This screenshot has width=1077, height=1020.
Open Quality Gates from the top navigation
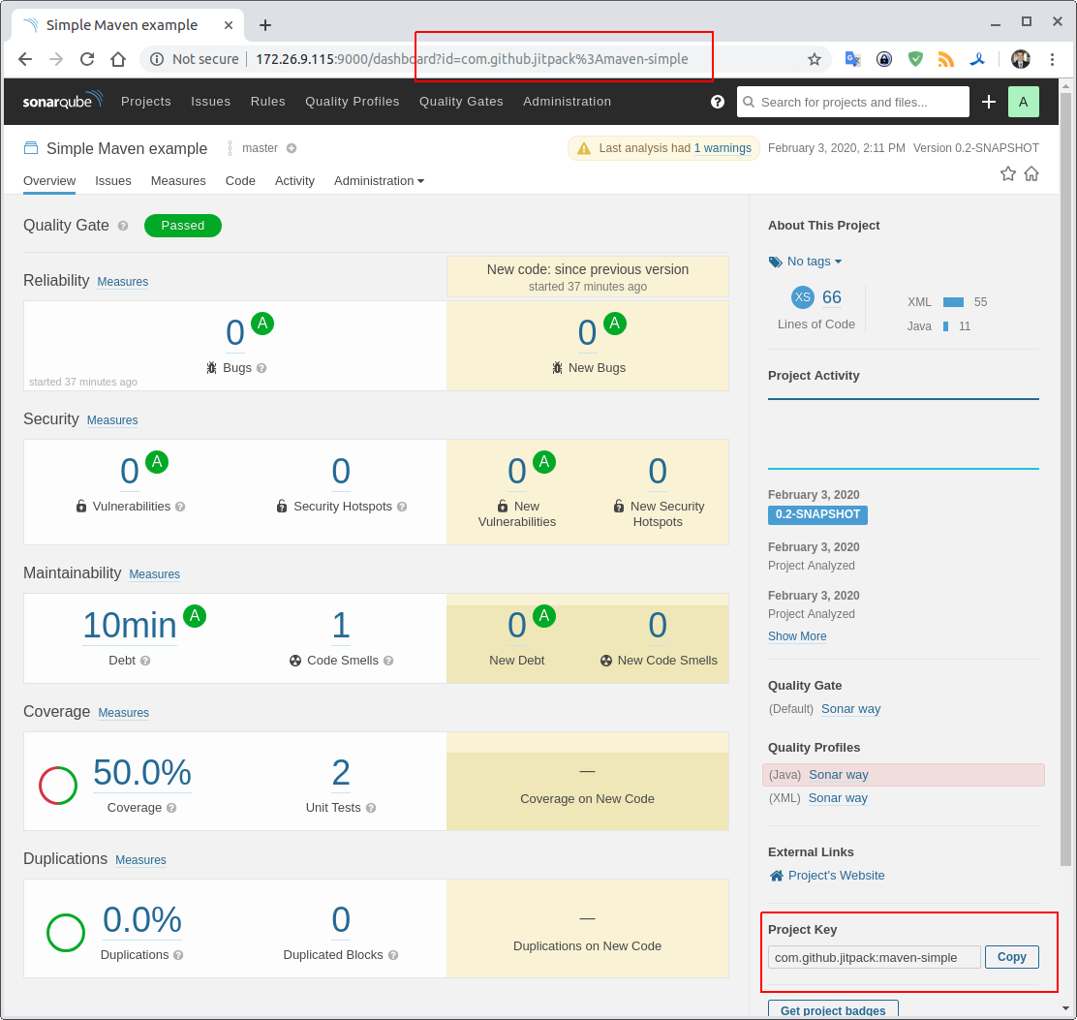(x=461, y=102)
